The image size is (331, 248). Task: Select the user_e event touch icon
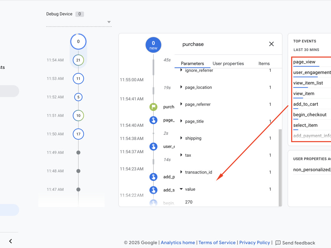pyautogui.click(x=154, y=146)
